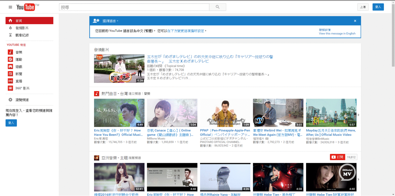Click View this message in English
Screen dimensions: 395x196
(x=337, y=33)
